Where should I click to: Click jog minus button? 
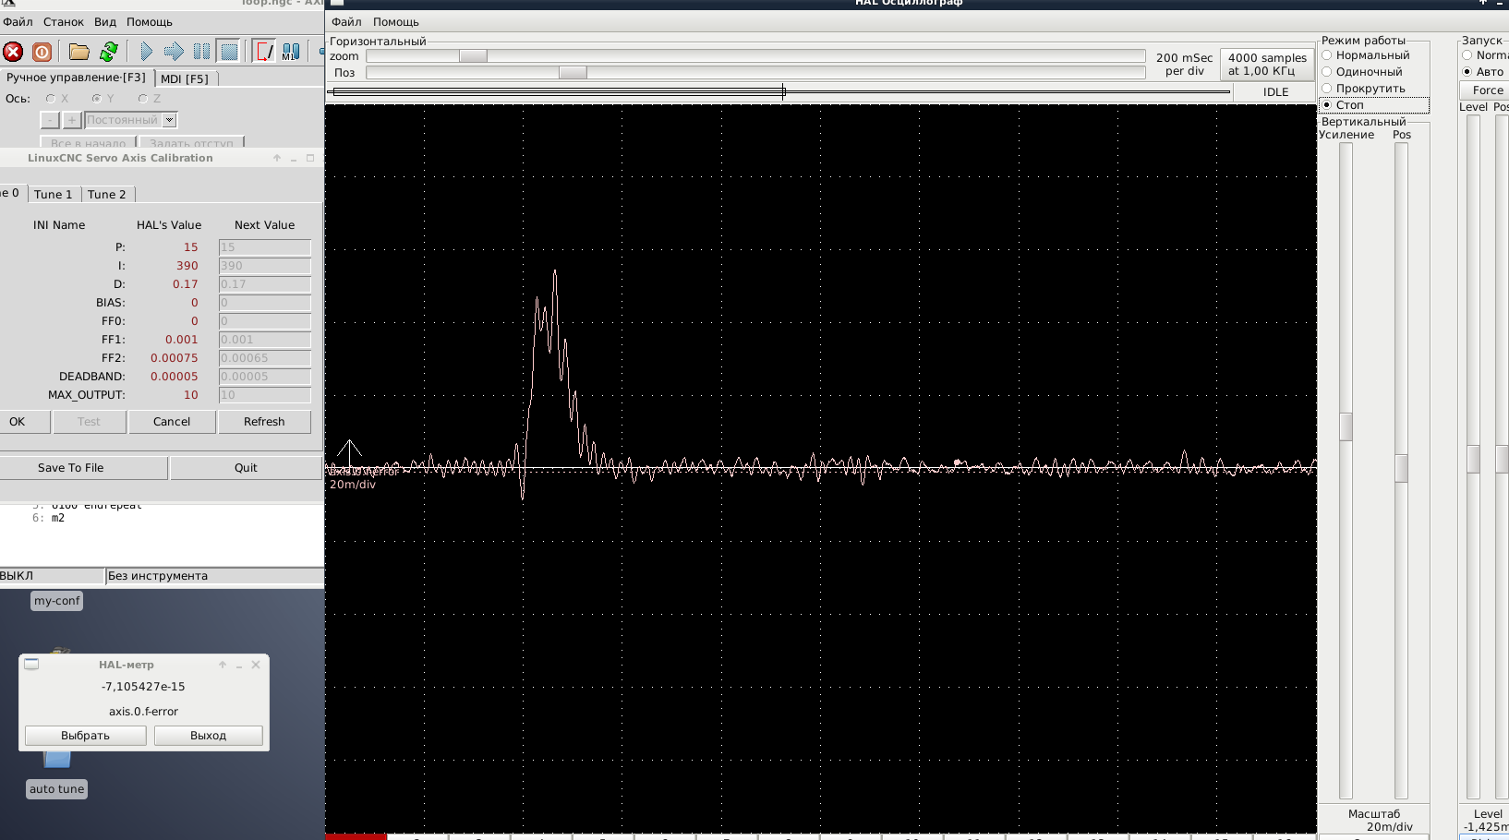[50, 120]
